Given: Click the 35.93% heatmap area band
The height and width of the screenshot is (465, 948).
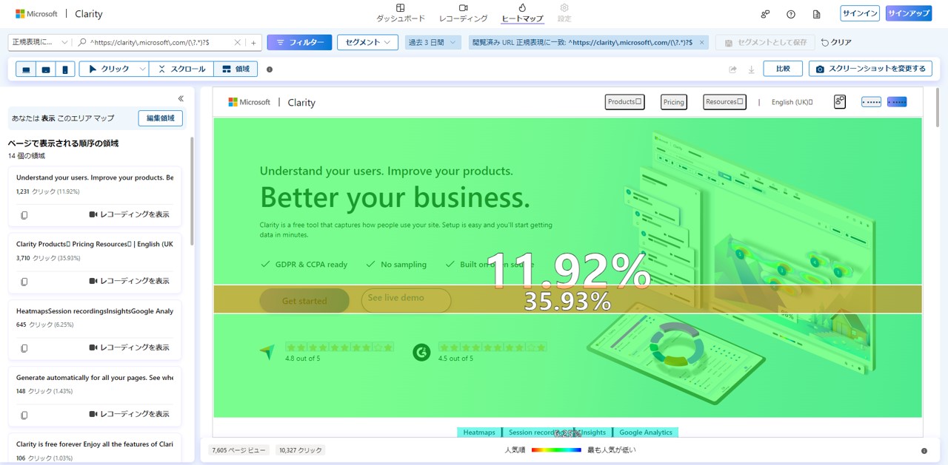Looking at the screenshot, I should (567, 299).
